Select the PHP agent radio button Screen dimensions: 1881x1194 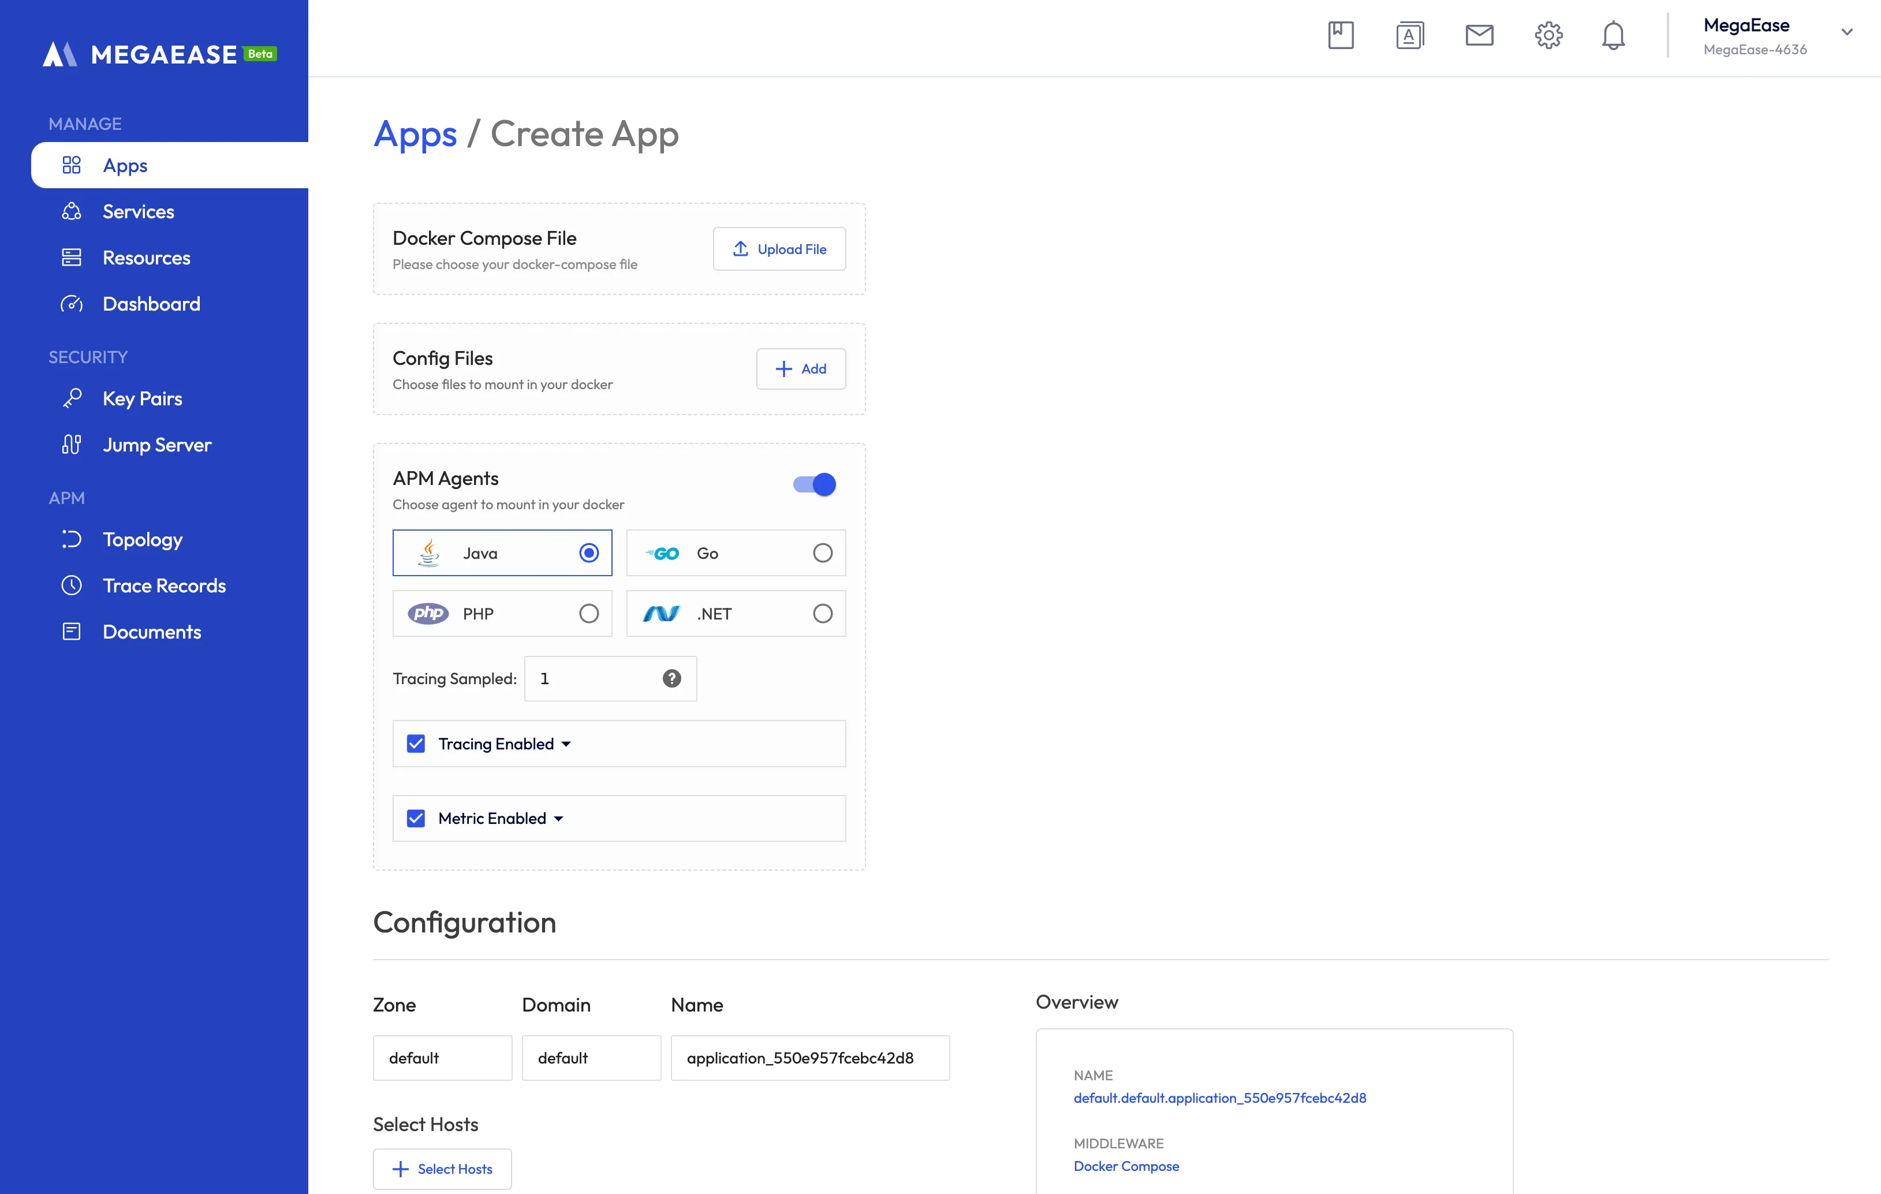pos(589,613)
